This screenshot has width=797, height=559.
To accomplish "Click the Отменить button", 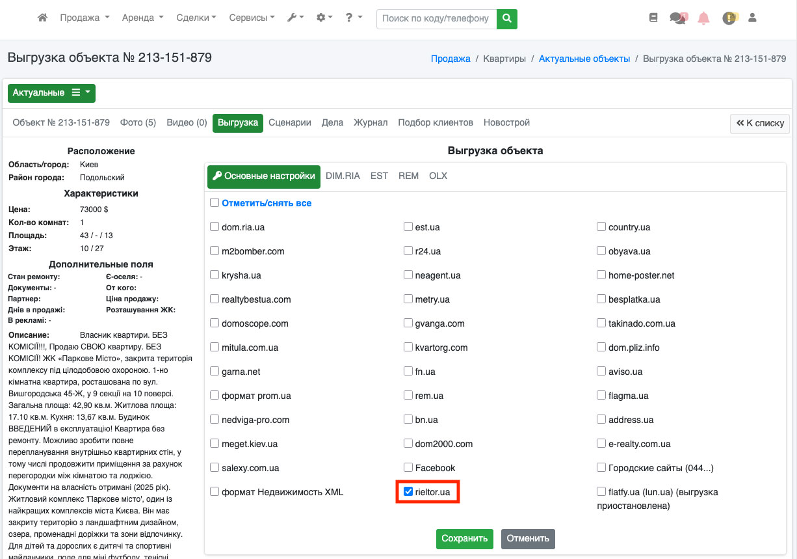I will point(528,539).
